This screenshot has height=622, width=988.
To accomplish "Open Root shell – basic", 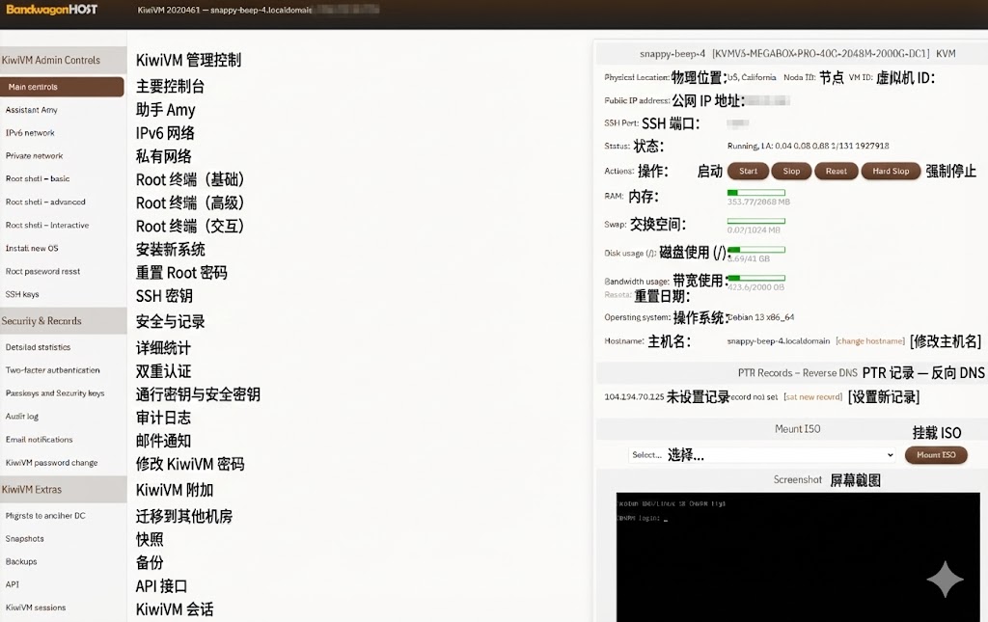I will 38,178.
